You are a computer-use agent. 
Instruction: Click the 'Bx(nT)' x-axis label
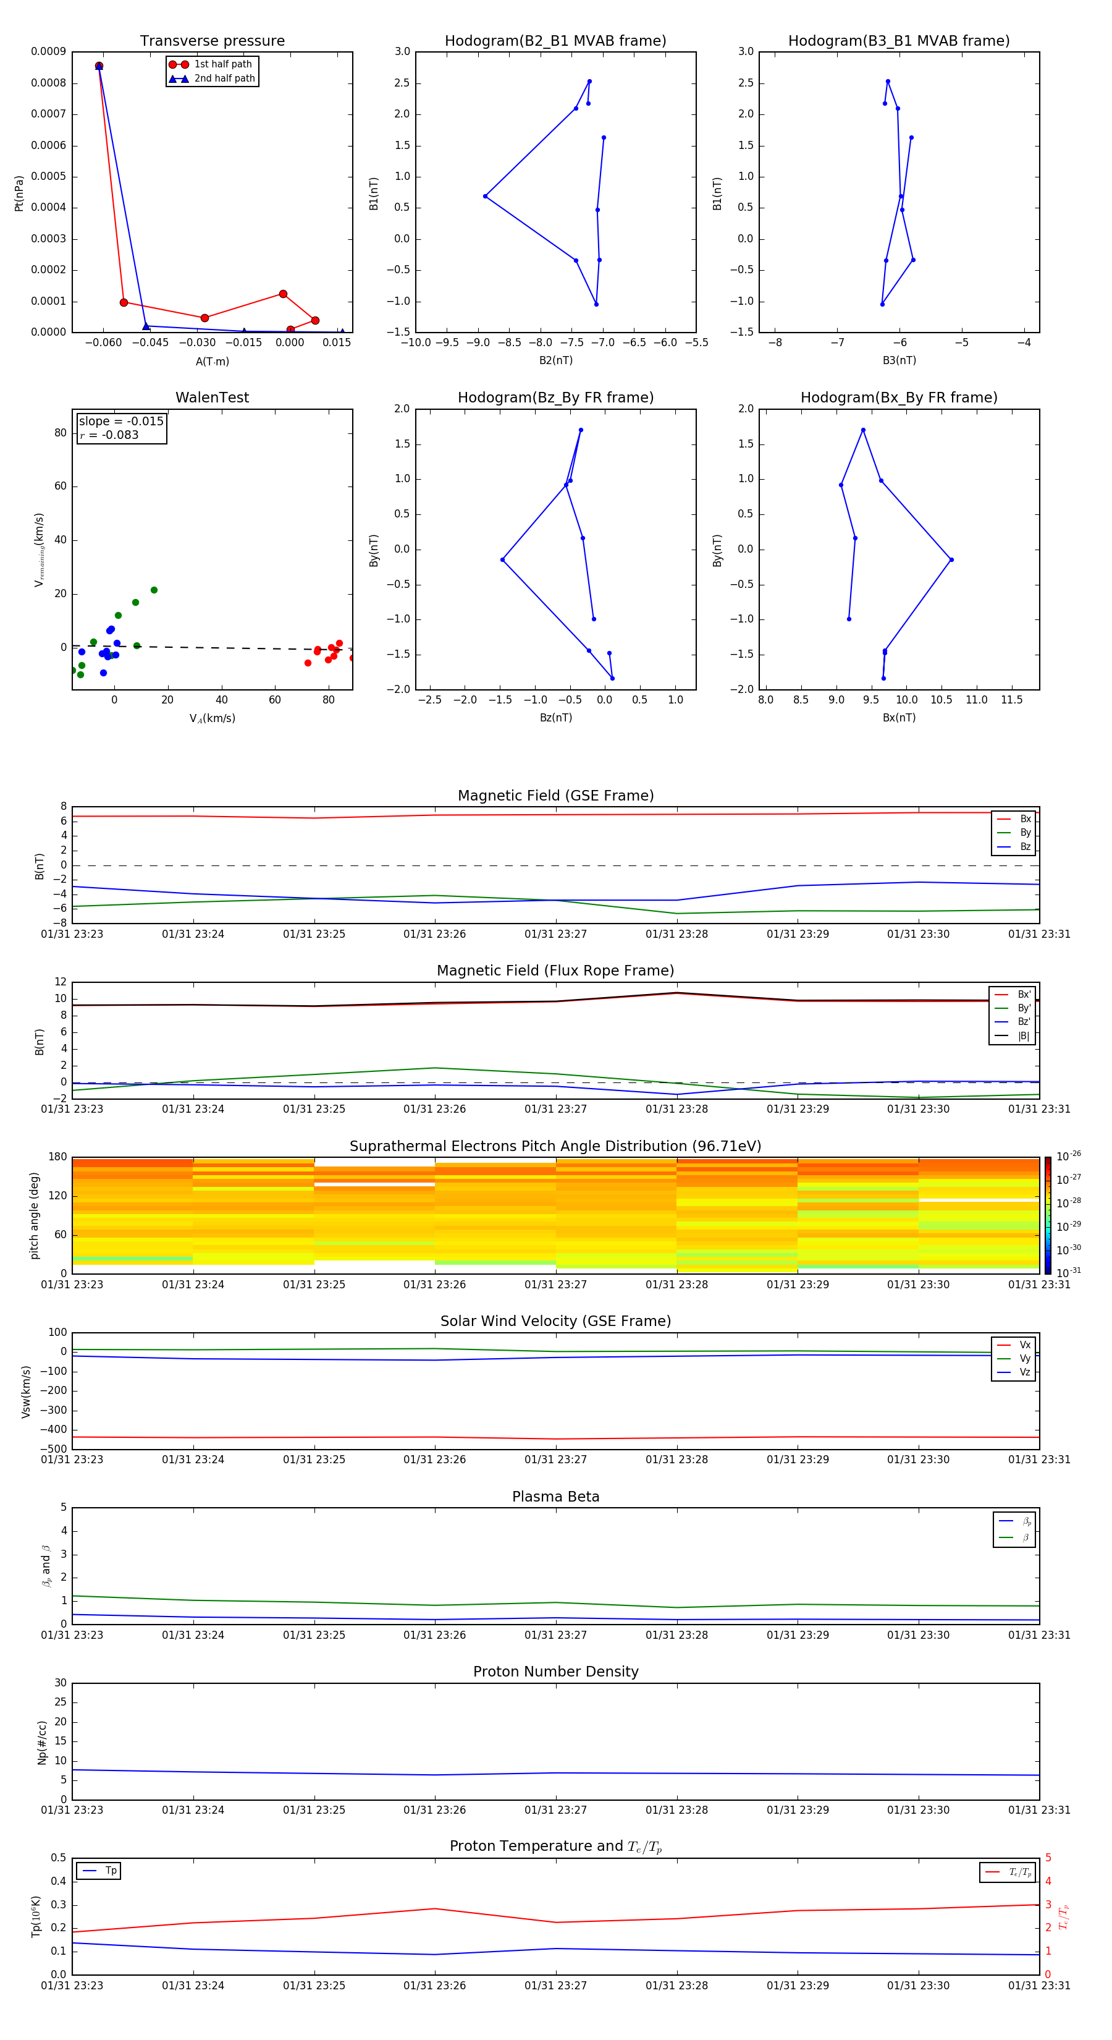click(x=899, y=718)
